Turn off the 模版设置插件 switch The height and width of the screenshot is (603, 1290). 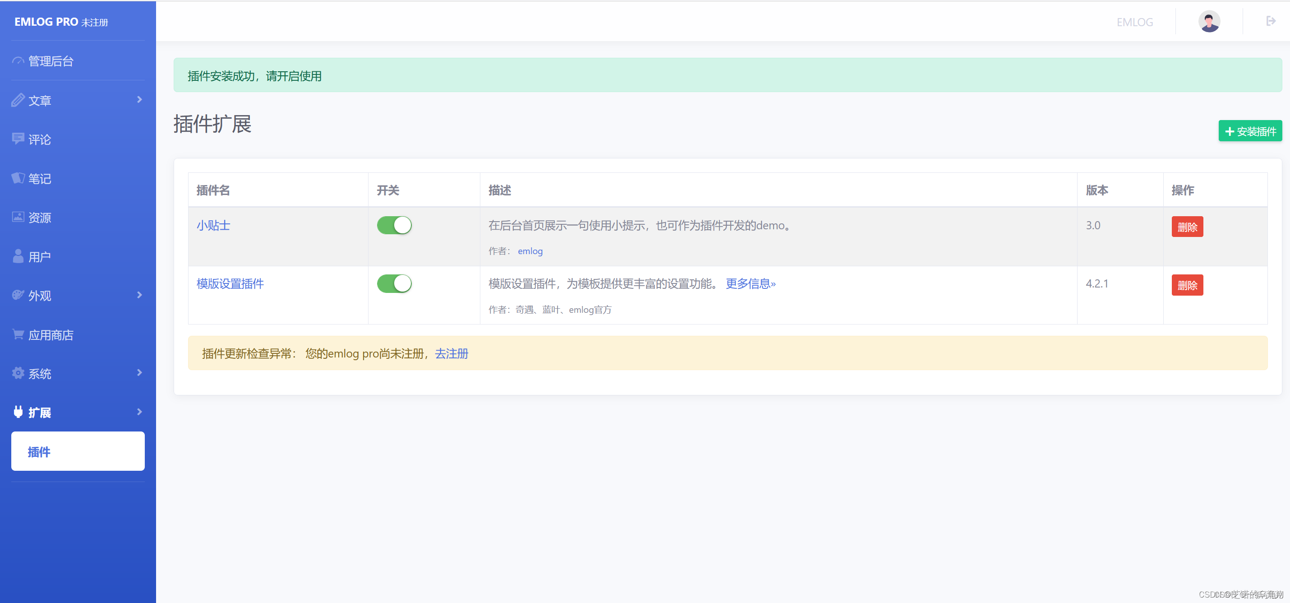[x=394, y=284]
